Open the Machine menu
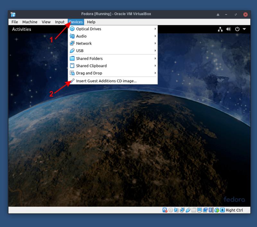The width and height of the screenshot is (257, 227). pos(30,22)
